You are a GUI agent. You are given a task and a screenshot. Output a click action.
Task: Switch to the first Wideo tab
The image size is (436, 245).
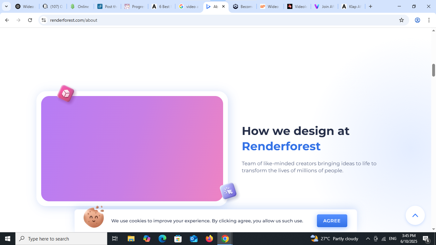[26, 6]
